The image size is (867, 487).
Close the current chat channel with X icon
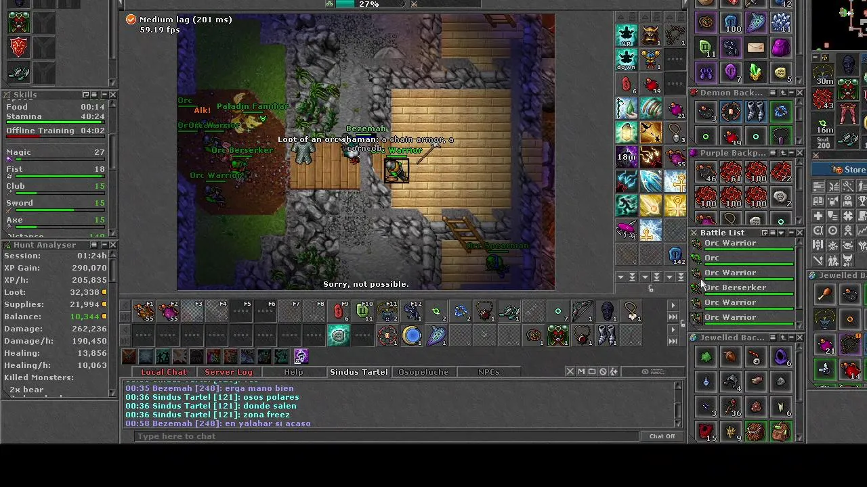click(x=570, y=371)
